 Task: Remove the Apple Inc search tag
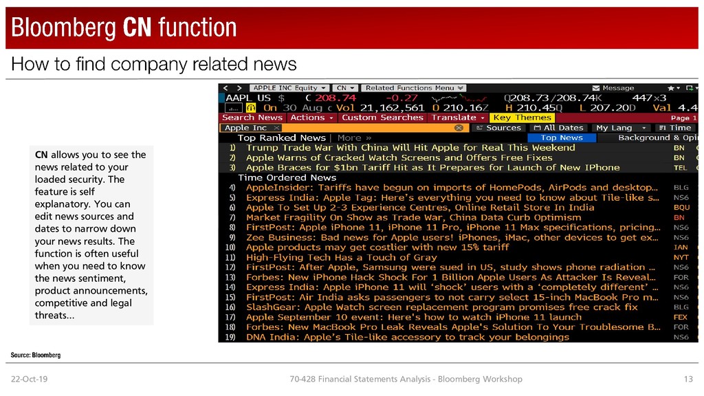[x=277, y=128]
